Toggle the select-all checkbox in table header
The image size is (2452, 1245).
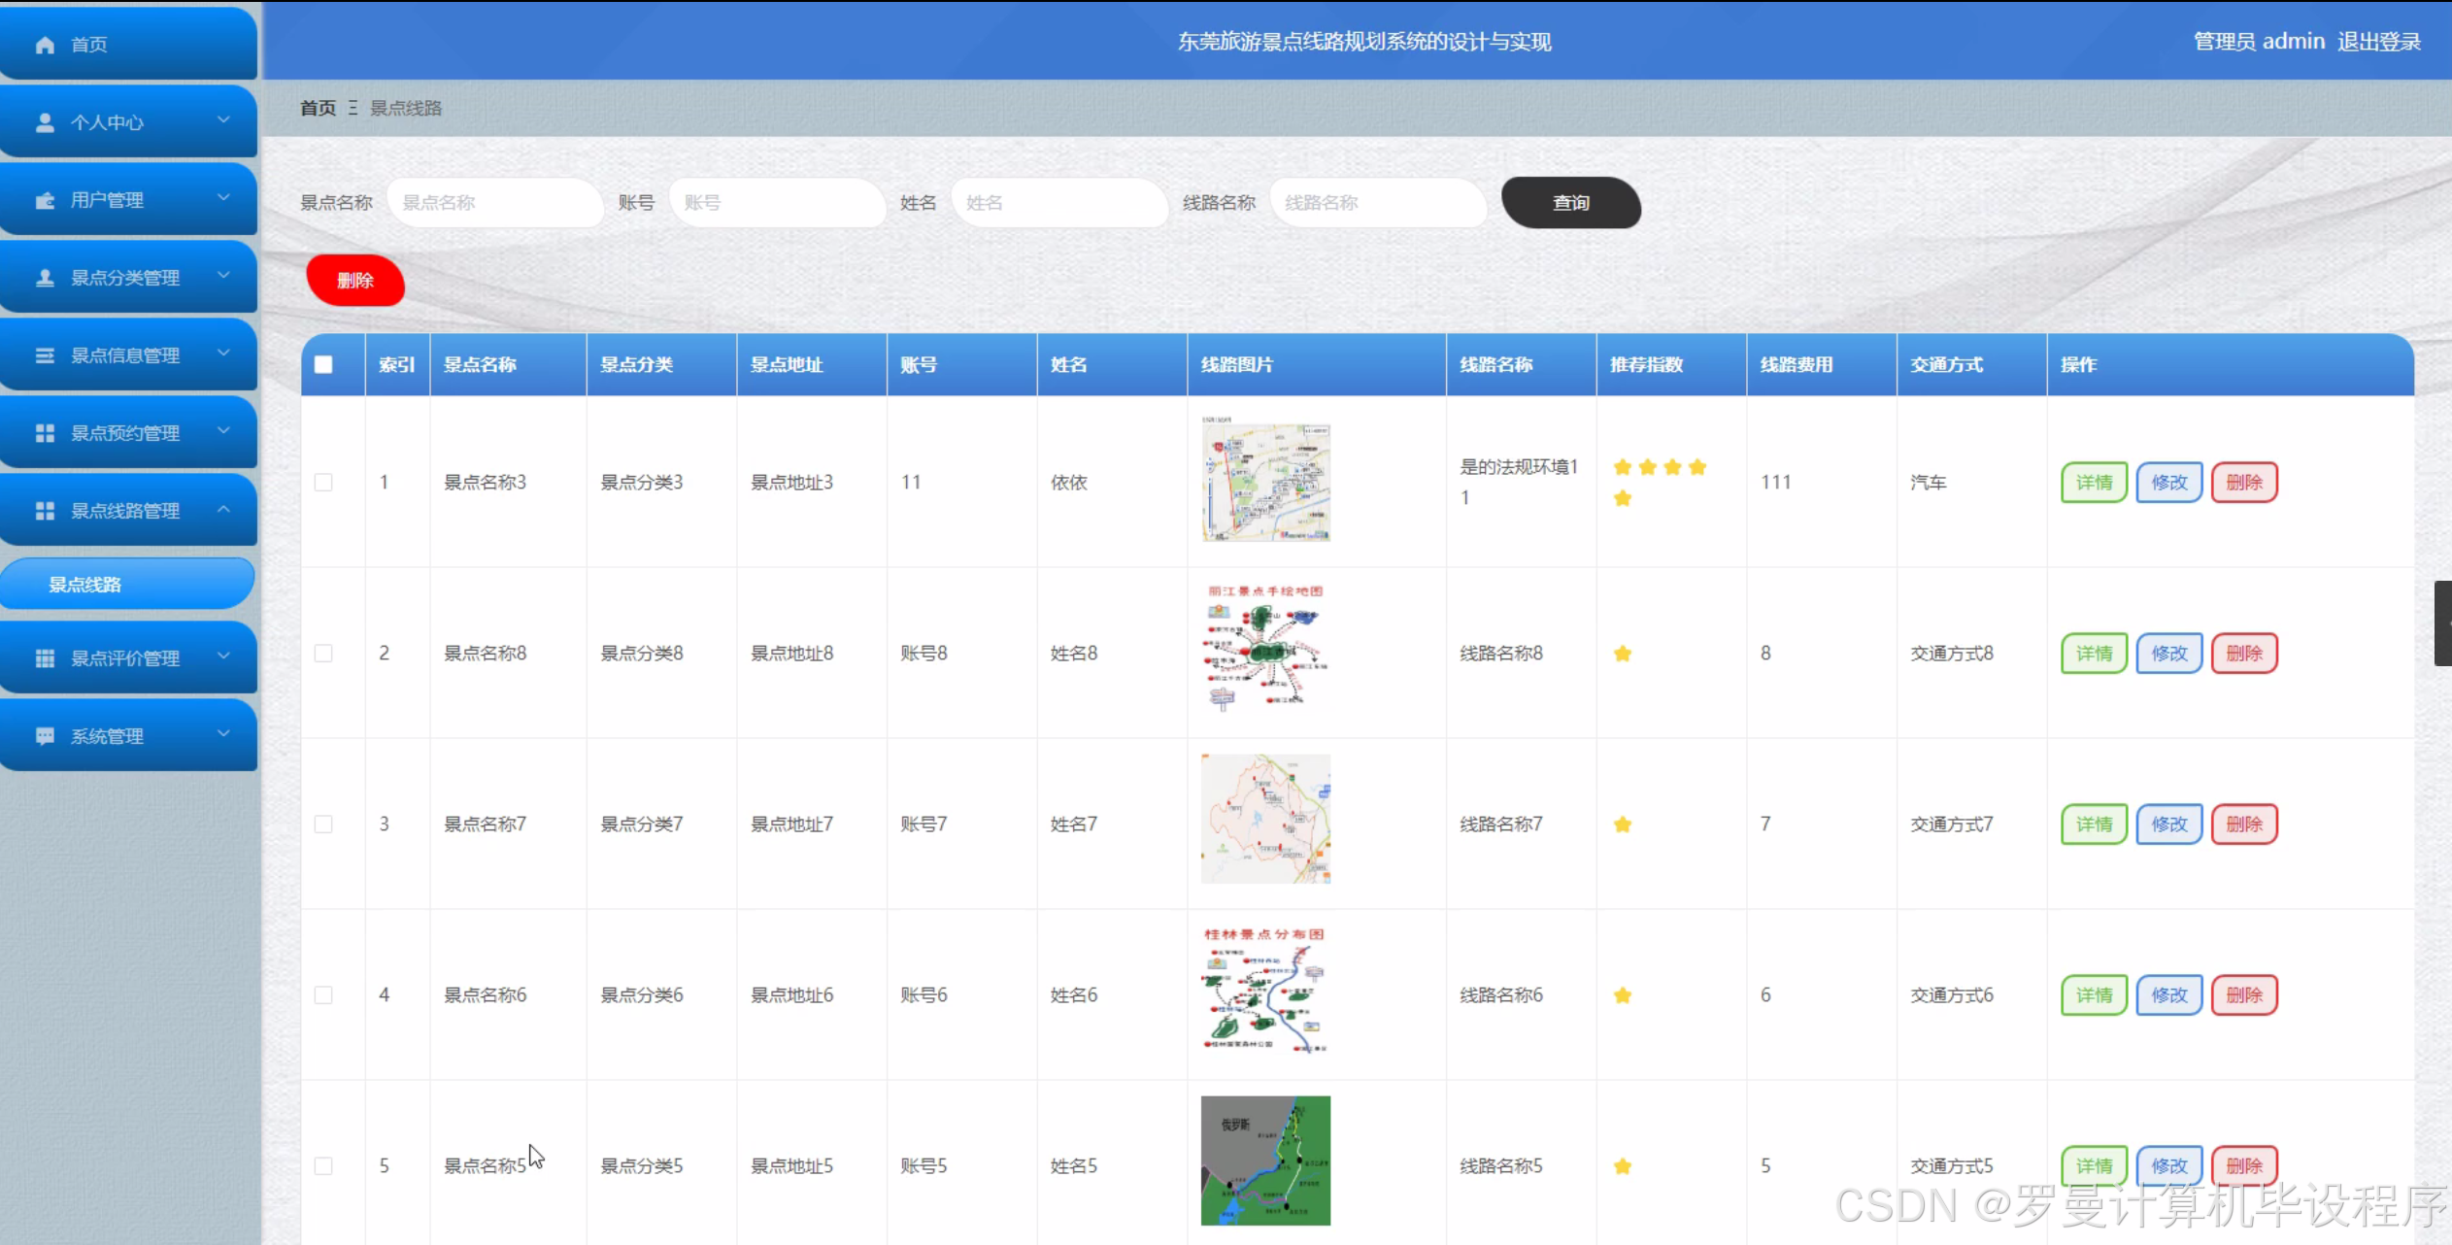[x=323, y=364]
